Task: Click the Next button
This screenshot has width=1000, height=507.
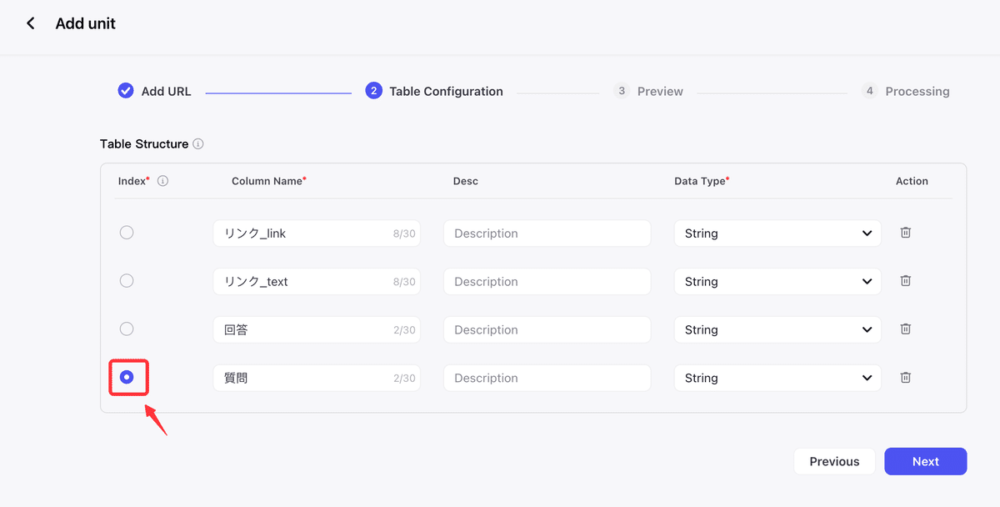Action: pos(926,462)
